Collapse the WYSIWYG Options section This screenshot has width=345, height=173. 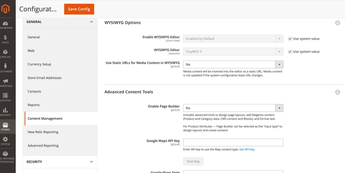click(337, 23)
